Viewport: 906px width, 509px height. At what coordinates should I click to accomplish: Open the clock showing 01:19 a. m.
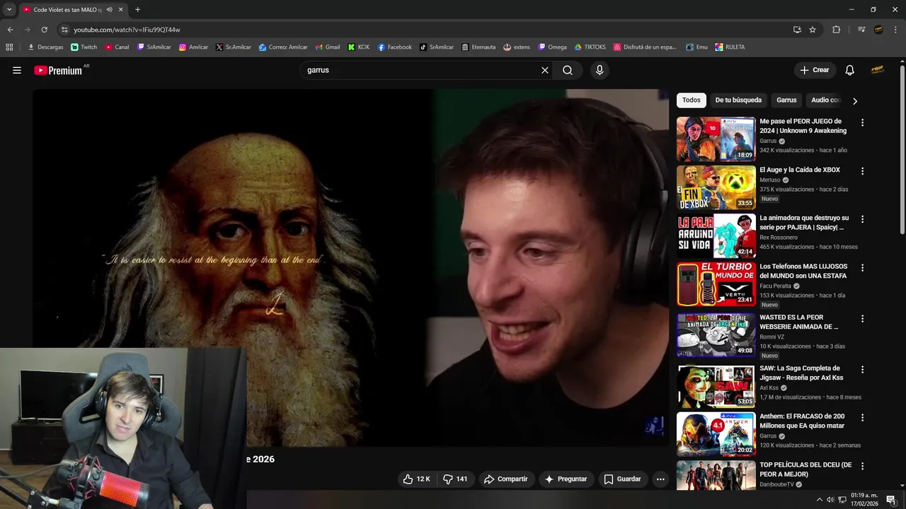[864, 499]
